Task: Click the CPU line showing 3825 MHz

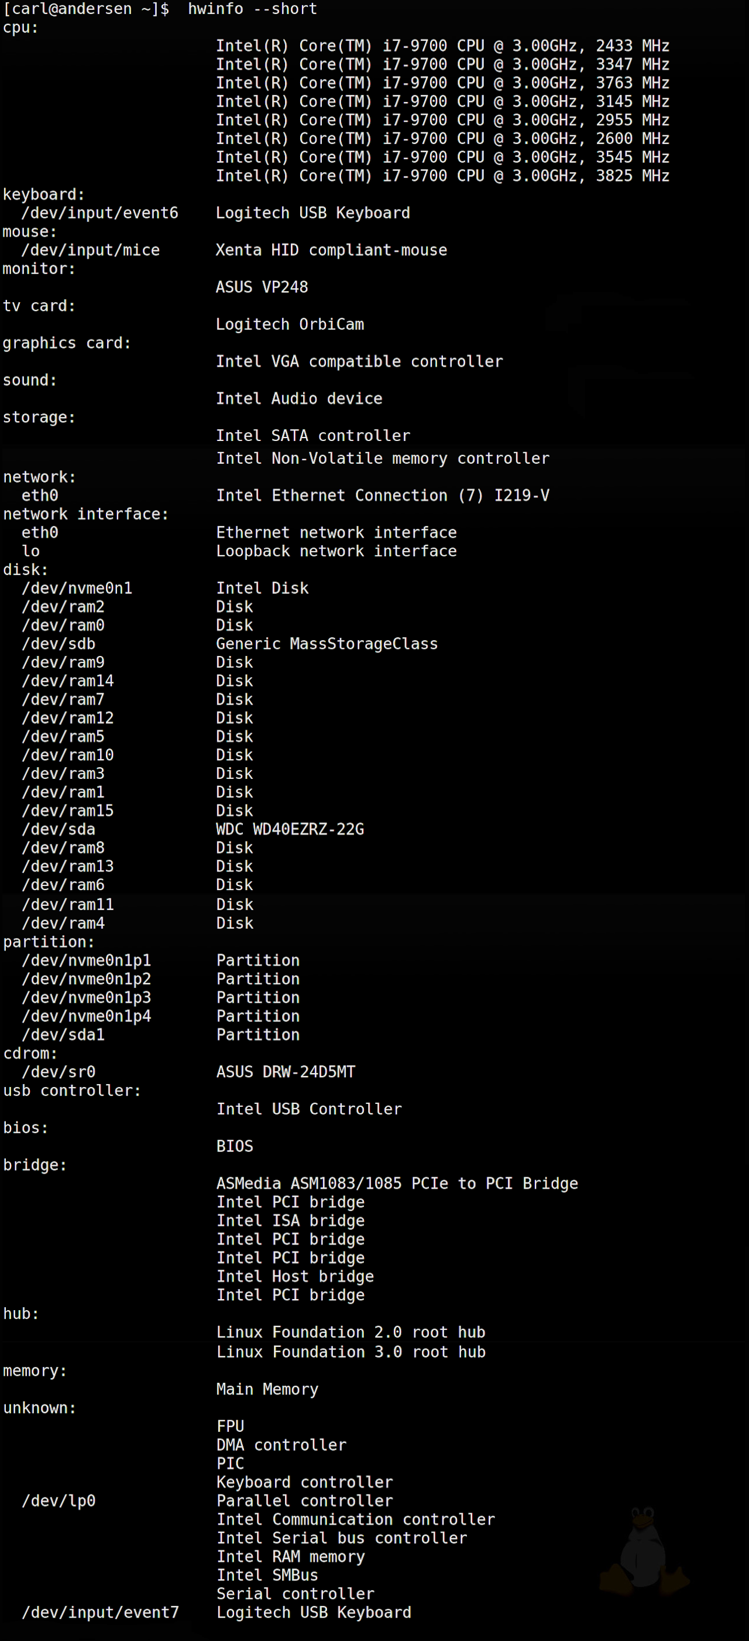Action: tap(442, 176)
